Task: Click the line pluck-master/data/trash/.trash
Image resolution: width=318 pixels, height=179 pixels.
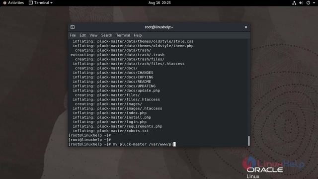Action: coord(117,55)
